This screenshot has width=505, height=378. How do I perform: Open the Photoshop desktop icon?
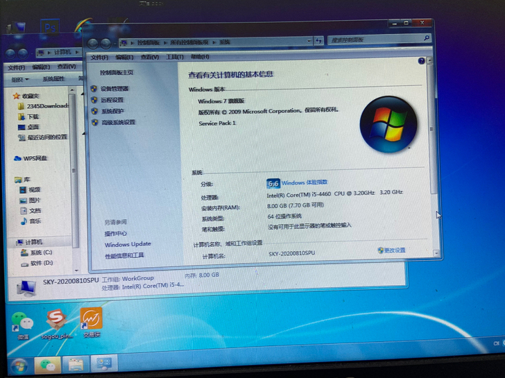pos(50,28)
